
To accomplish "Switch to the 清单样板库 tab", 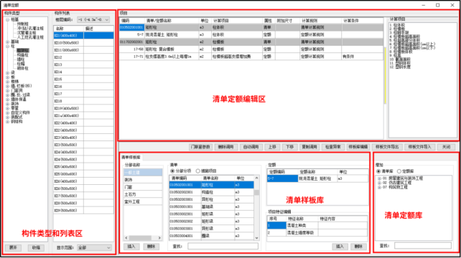I will click(131, 158).
